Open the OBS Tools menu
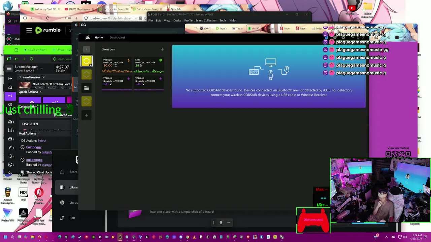Screen dimensions: 431x242 point(223,21)
